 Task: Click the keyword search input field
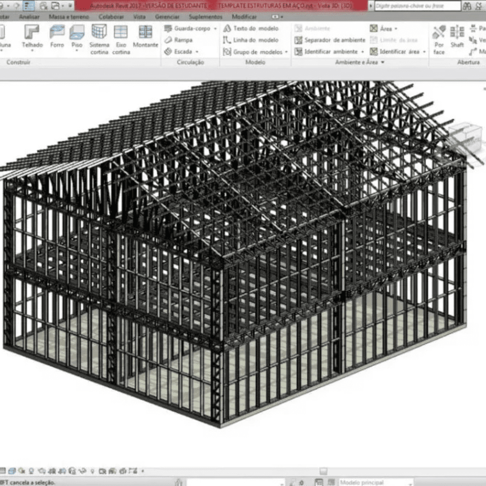pyautogui.click(x=418, y=6)
